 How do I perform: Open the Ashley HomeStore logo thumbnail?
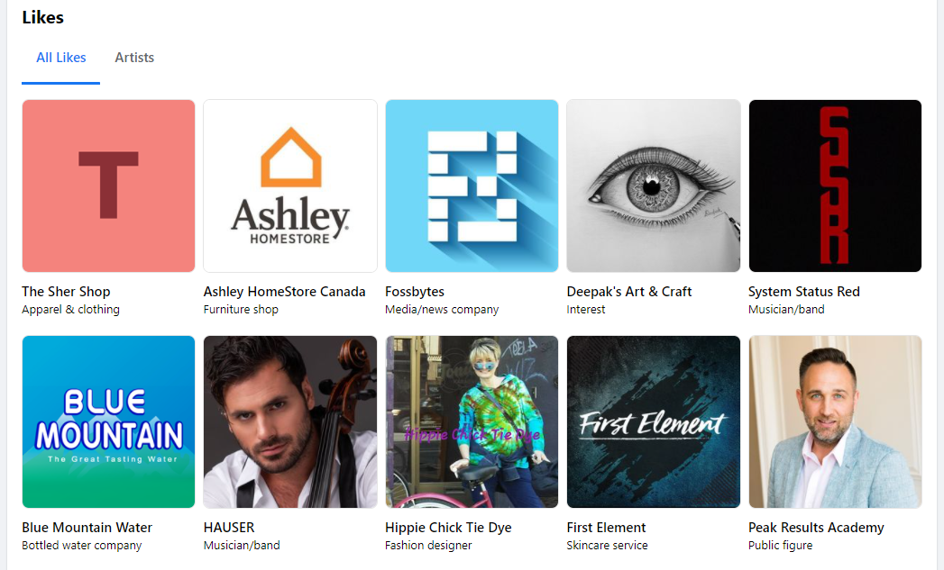[290, 185]
